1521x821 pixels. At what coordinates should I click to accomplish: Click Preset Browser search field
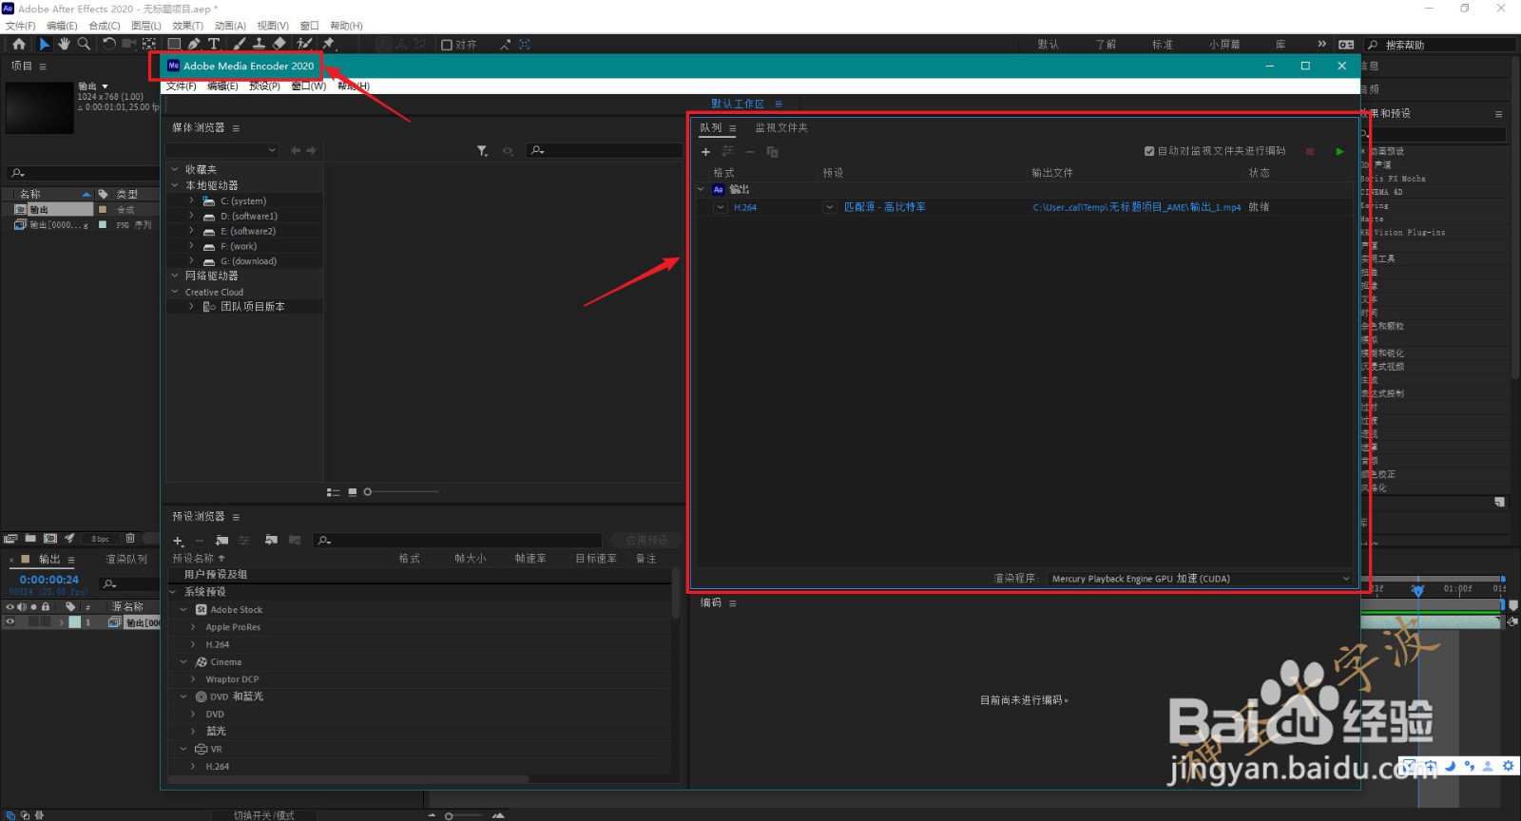click(x=458, y=540)
